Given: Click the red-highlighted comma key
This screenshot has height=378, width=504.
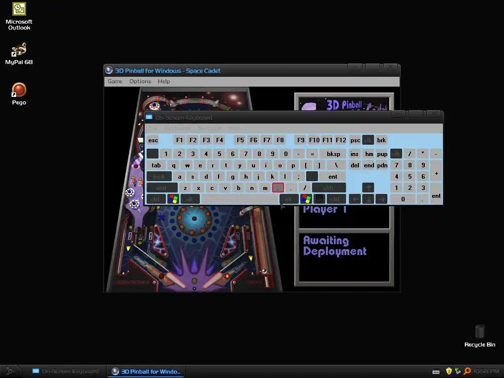Looking at the screenshot, I should coord(278,188).
